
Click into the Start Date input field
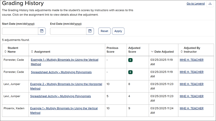pyautogui.click(x=20, y=31)
